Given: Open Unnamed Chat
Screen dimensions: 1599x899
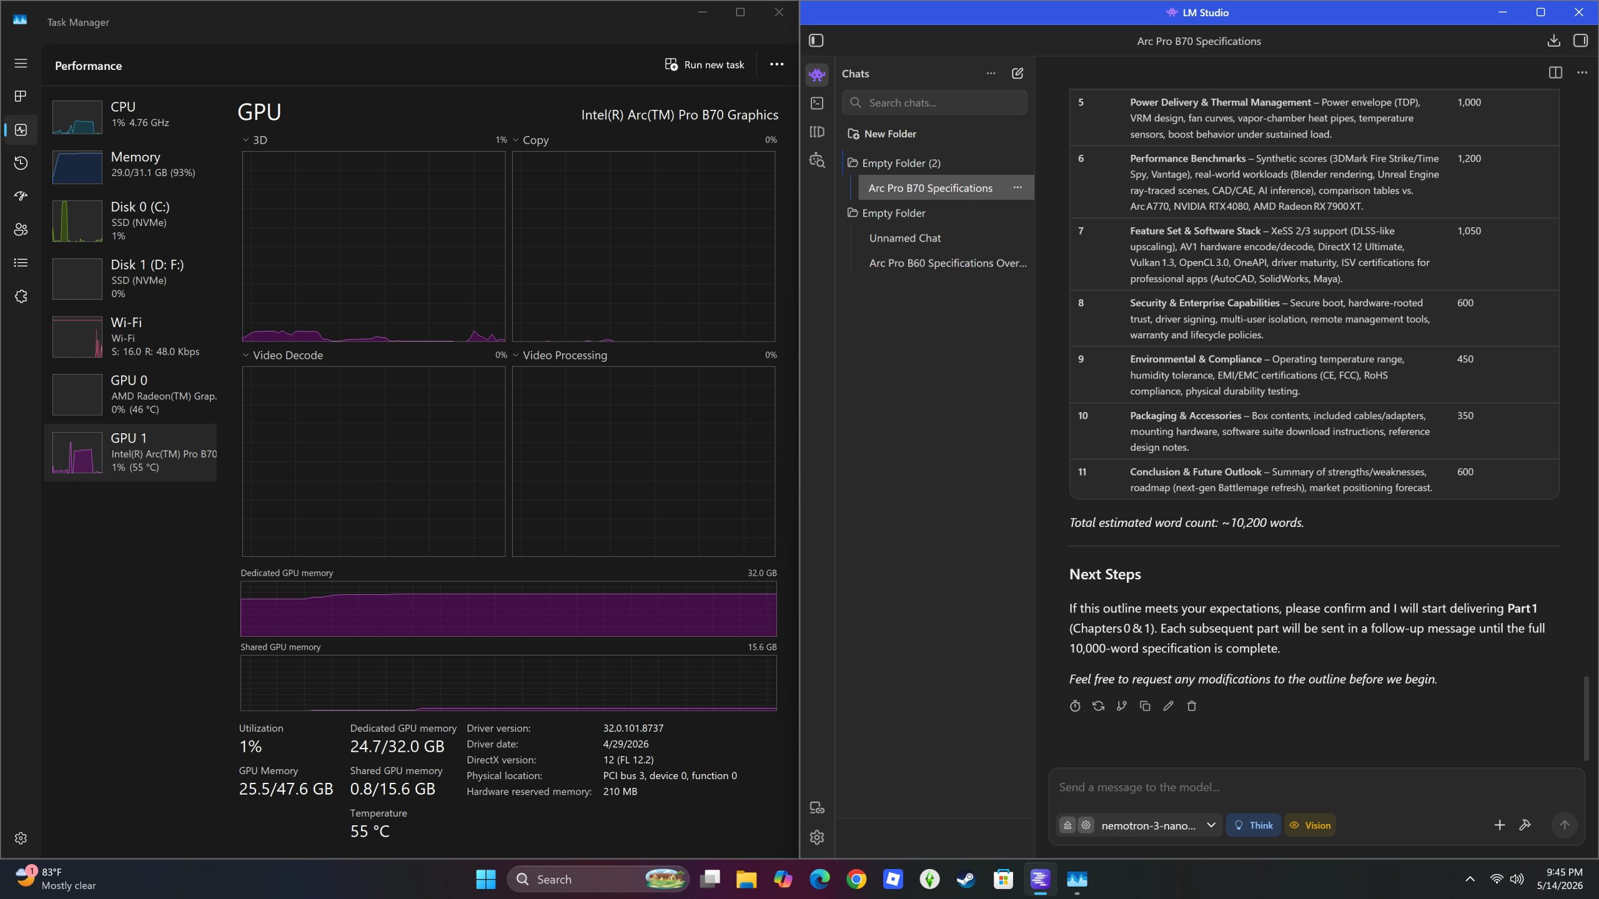Looking at the screenshot, I should pos(905,238).
